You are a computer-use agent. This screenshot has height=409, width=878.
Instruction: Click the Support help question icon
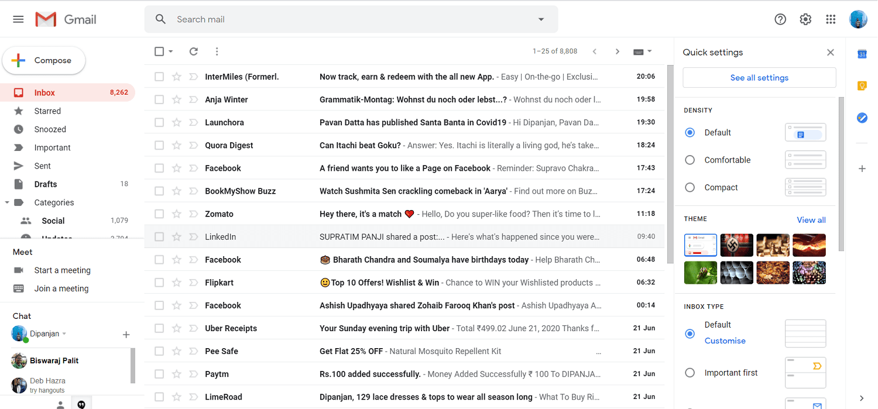(780, 19)
